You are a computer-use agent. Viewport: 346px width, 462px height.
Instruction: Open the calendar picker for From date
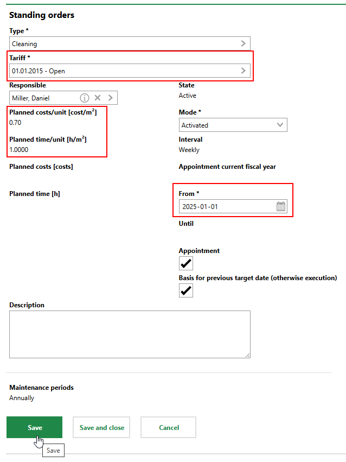click(x=280, y=207)
